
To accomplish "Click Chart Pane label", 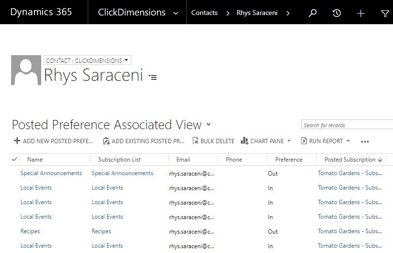I will coord(267,141).
